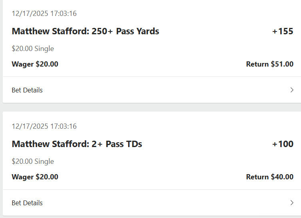Click the gray gap between the two bet cards
Screen dimensions: 301x218
(150, 107)
